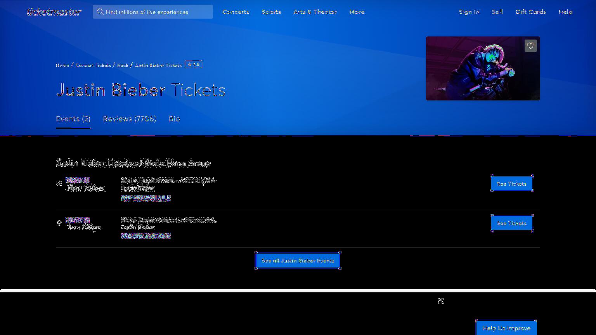Switch to Reviews (7706) tab
Screen dimensions: 596x335
pyautogui.click(x=130, y=119)
